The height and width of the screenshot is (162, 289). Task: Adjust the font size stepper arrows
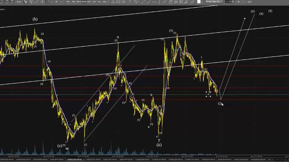(233, 2)
